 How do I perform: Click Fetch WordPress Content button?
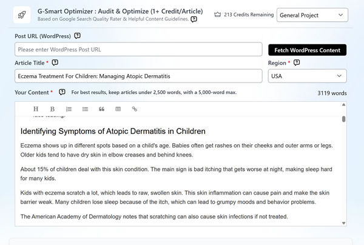click(x=308, y=50)
